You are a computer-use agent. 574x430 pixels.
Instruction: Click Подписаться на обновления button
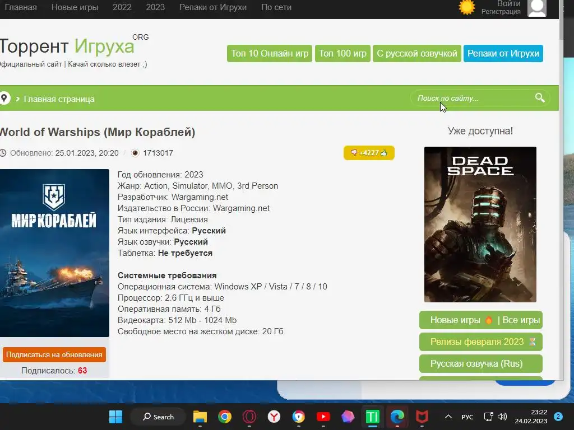pos(54,354)
